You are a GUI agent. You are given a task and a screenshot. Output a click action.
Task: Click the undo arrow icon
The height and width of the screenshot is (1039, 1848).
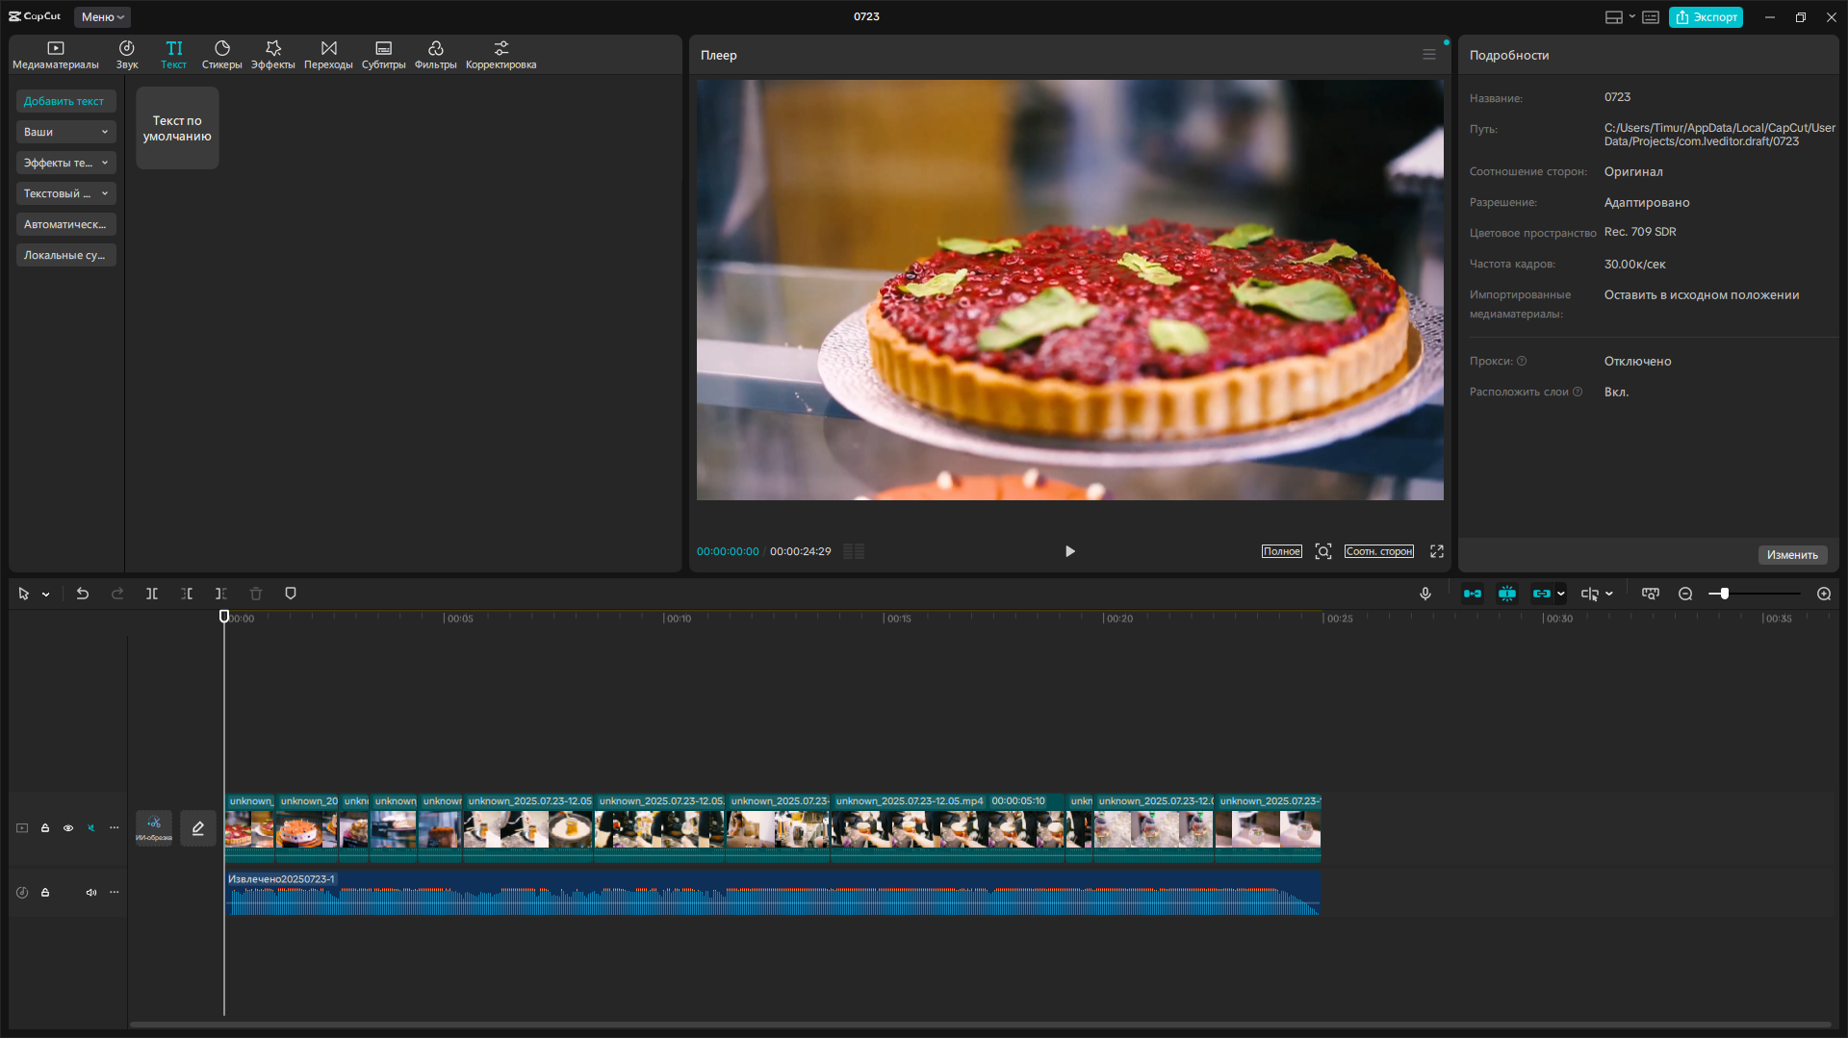[83, 594]
